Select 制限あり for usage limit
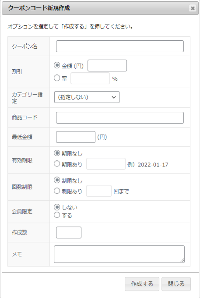This screenshot has height=298, width=200. pos(57,191)
